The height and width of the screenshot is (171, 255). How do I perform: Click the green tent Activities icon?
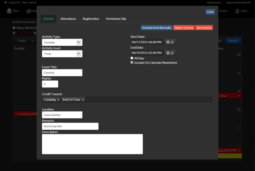[28, 11]
